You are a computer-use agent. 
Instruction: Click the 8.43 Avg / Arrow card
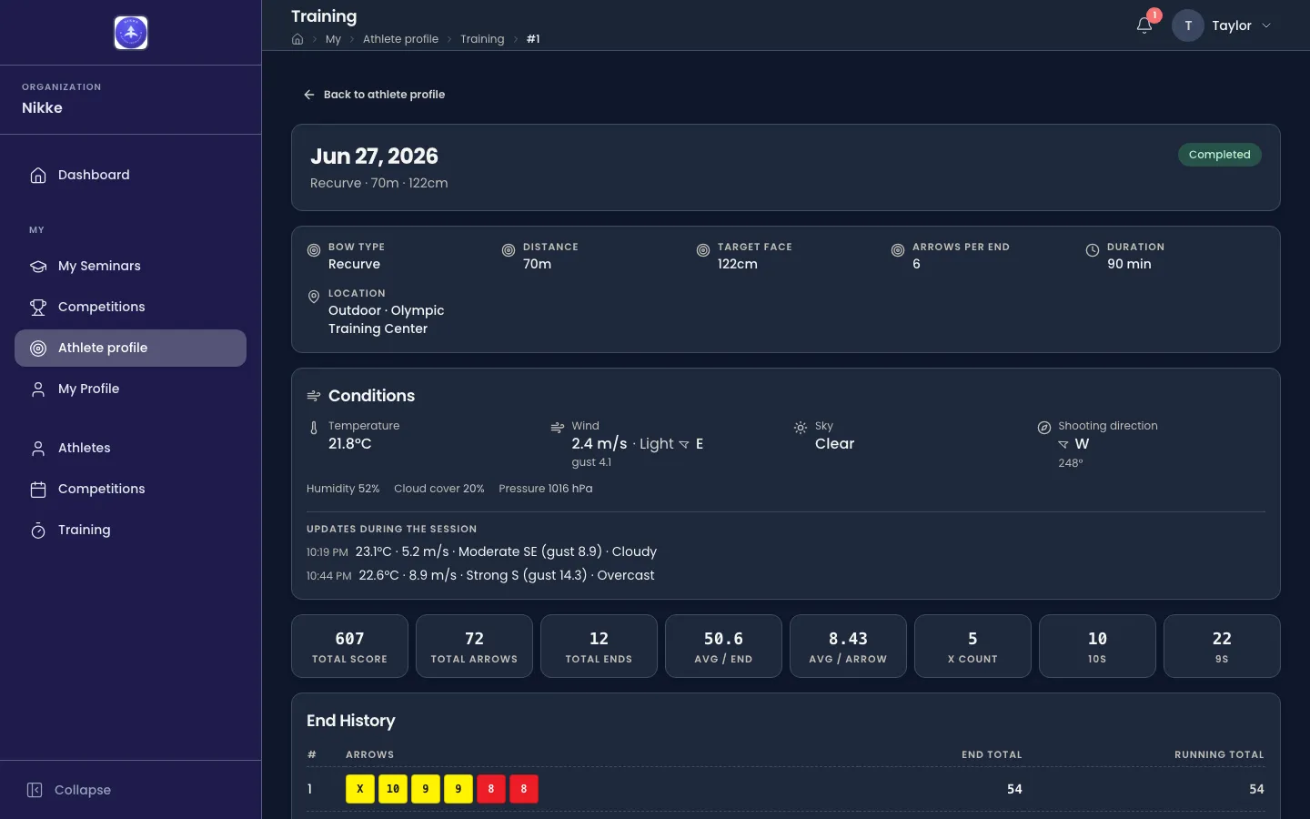pyautogui.click(x=848, y=646)
